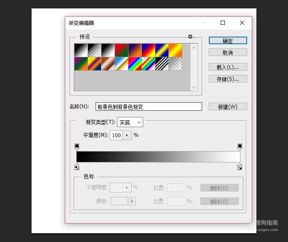Select the copper gradient preset
Image resolution: width=288 pixels, height=242 pixels.
[108, 64]
